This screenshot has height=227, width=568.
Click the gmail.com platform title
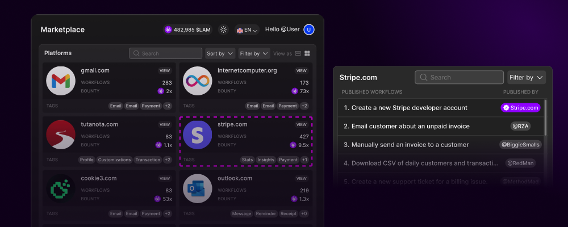tap(95, 70)
